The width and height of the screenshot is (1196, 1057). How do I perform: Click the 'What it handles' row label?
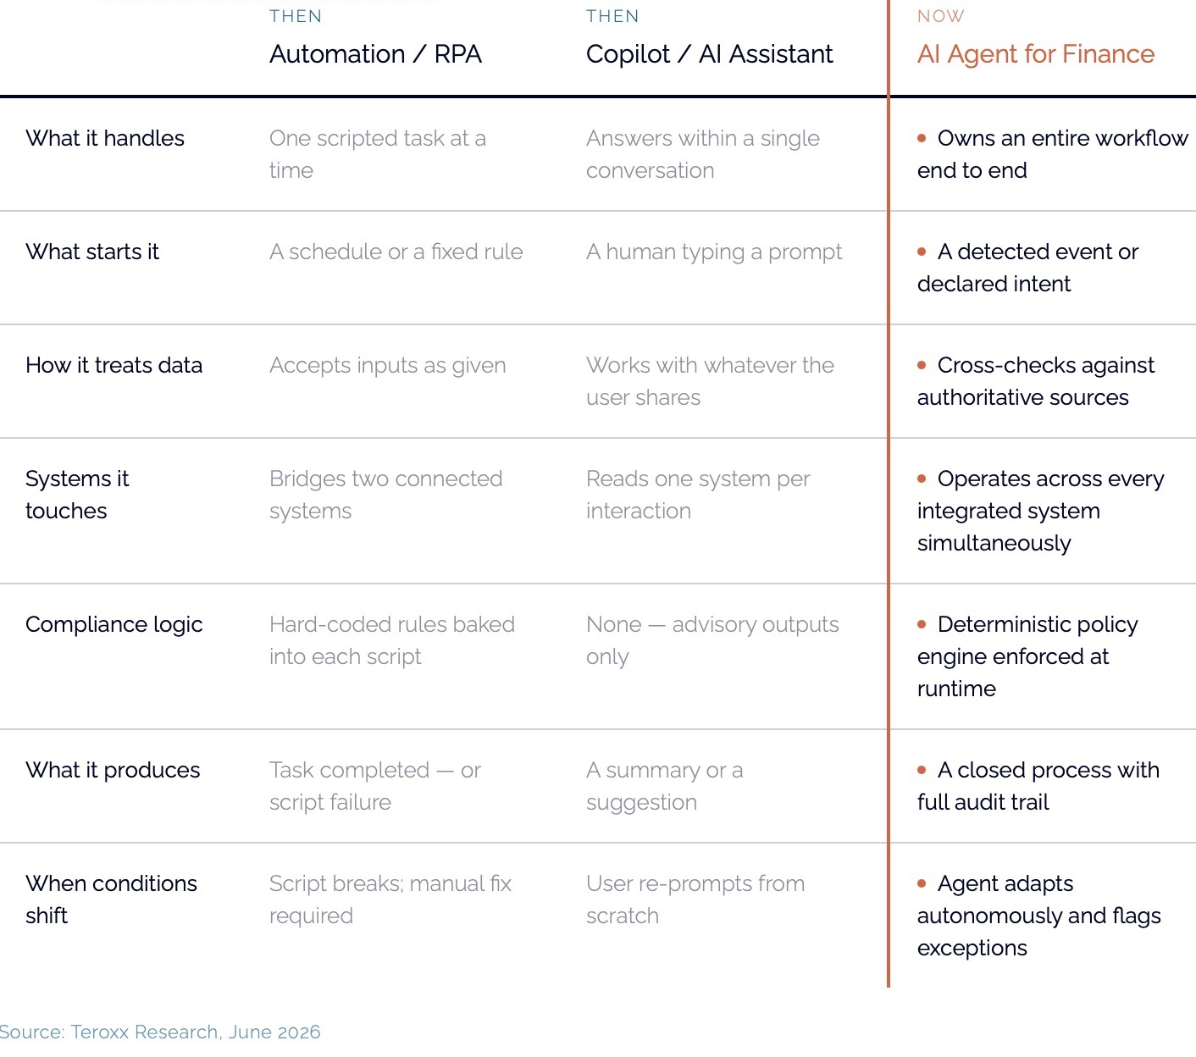(105, 138)
